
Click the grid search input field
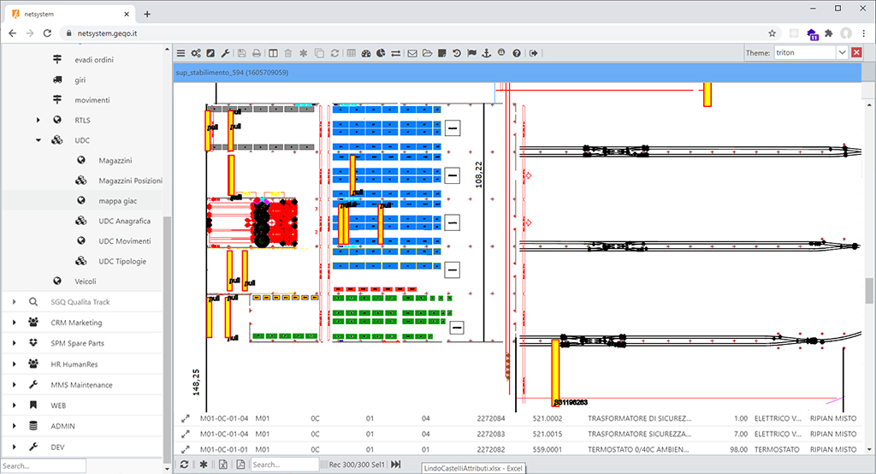click(x=285, y=465)
